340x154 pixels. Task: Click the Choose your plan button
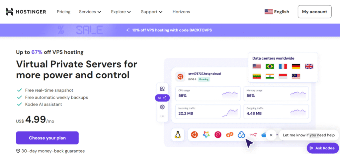point(47,138)
